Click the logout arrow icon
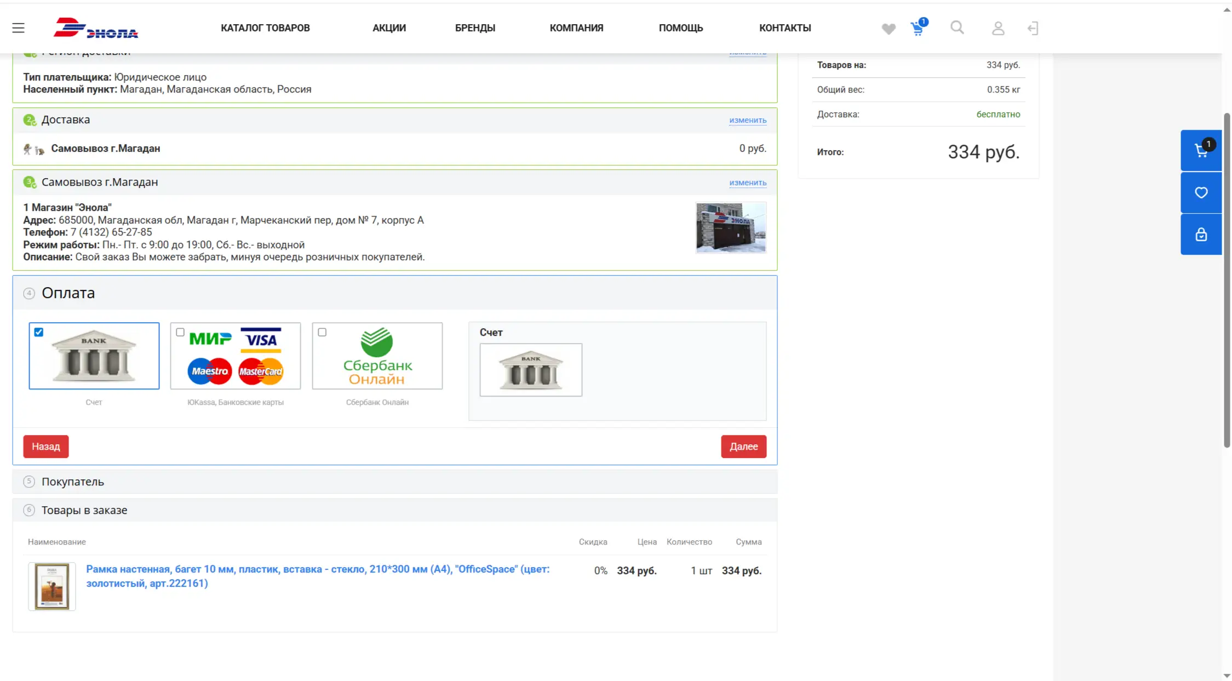The height and width of the screenshot is (681, 1232). click(1033, 28)
